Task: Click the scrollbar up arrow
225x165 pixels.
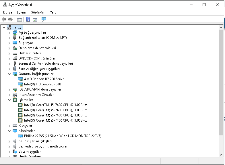Action: click(221, 27)
